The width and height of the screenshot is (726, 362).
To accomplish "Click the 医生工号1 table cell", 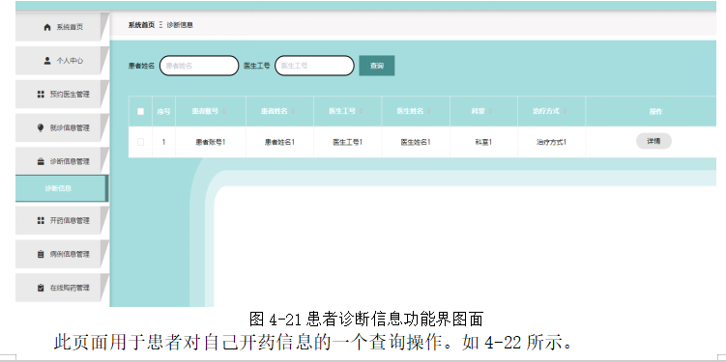I will tap(348, 142).
